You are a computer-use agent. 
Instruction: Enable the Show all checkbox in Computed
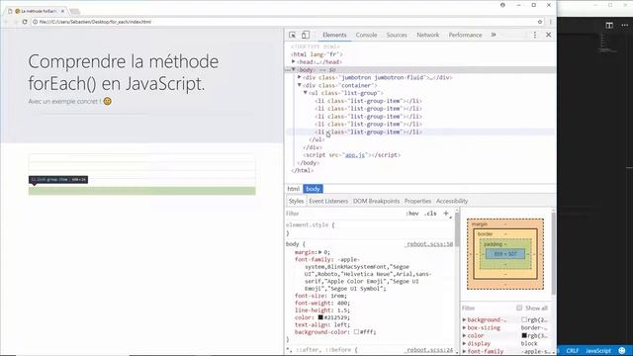[x=519, y=308]
